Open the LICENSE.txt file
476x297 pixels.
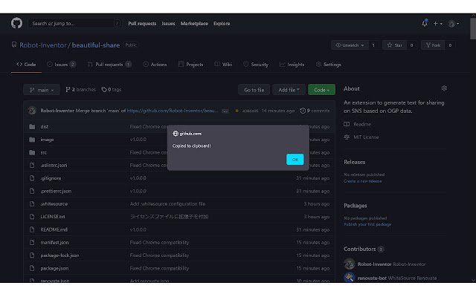53,217
